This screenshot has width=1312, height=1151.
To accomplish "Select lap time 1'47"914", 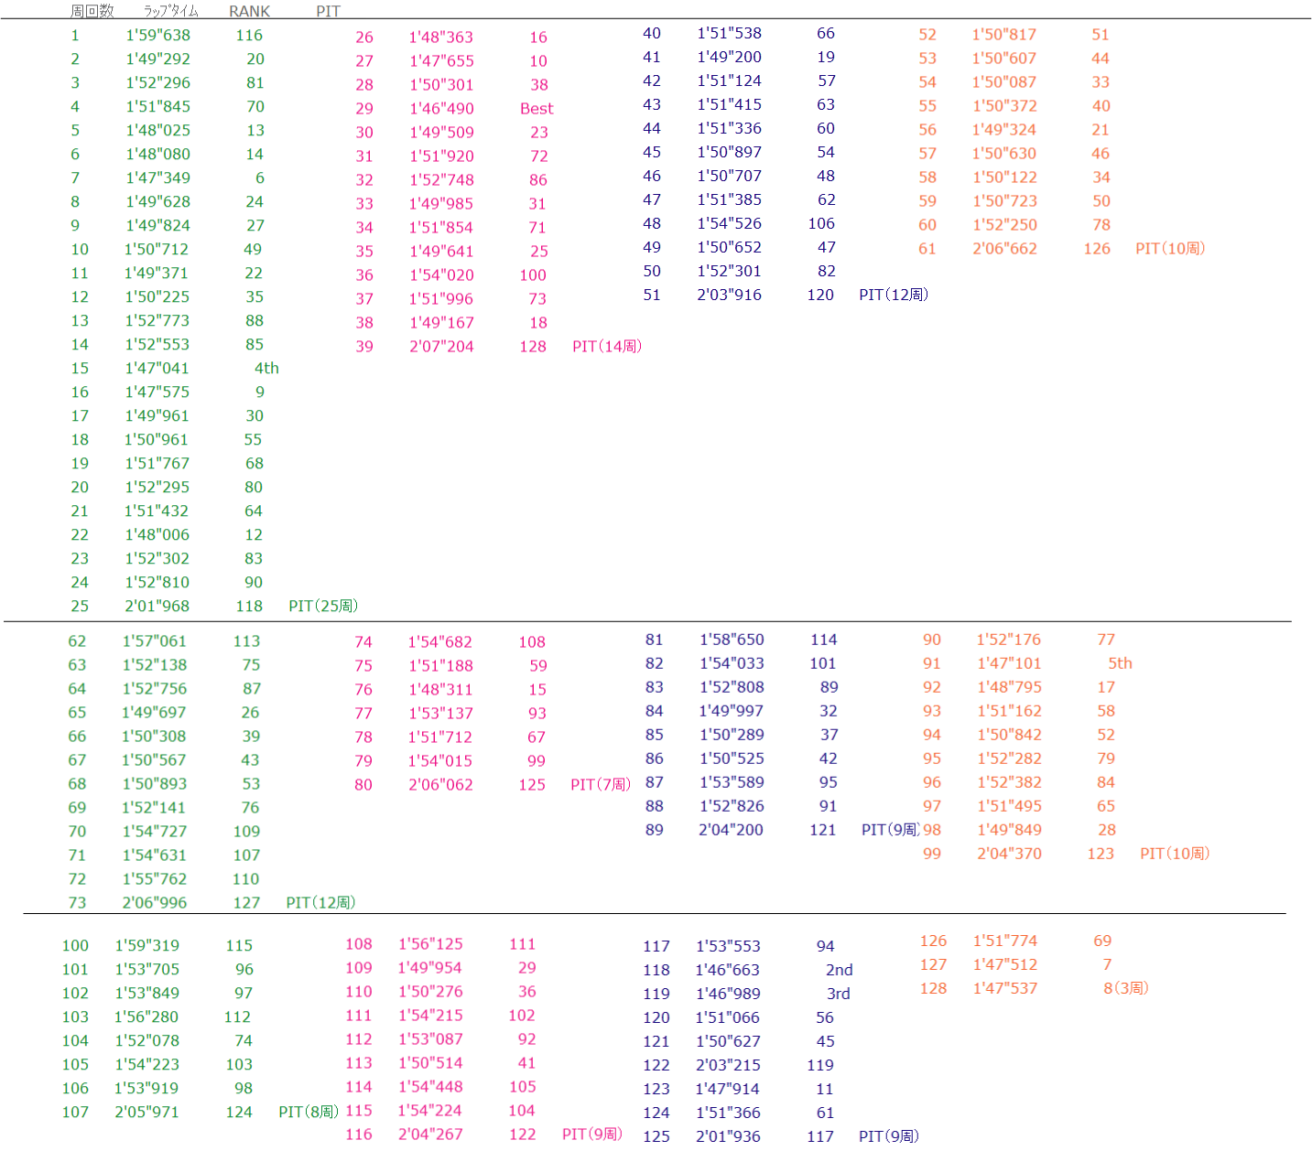I will click(x=728, y=1089).
